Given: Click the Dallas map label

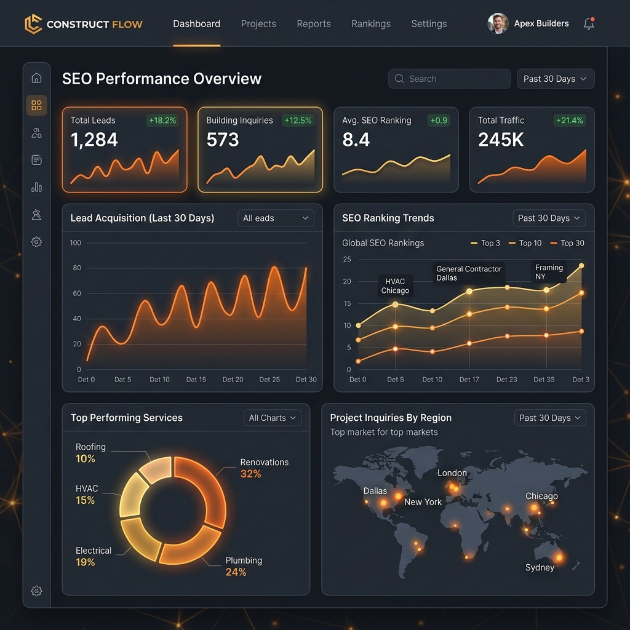Looking at the screenshot, I should (375, 491).
